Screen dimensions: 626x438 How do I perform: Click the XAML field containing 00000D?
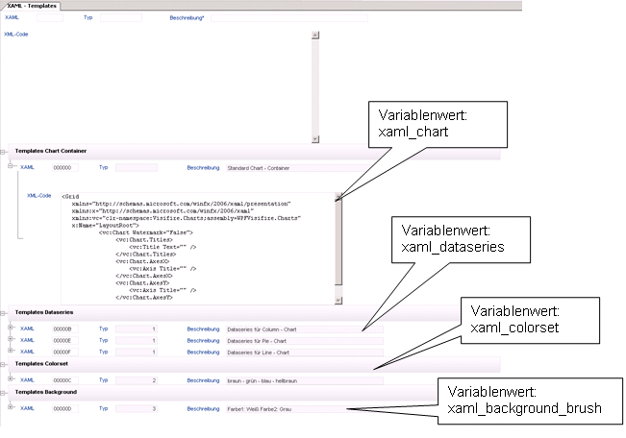coord(65,409)
